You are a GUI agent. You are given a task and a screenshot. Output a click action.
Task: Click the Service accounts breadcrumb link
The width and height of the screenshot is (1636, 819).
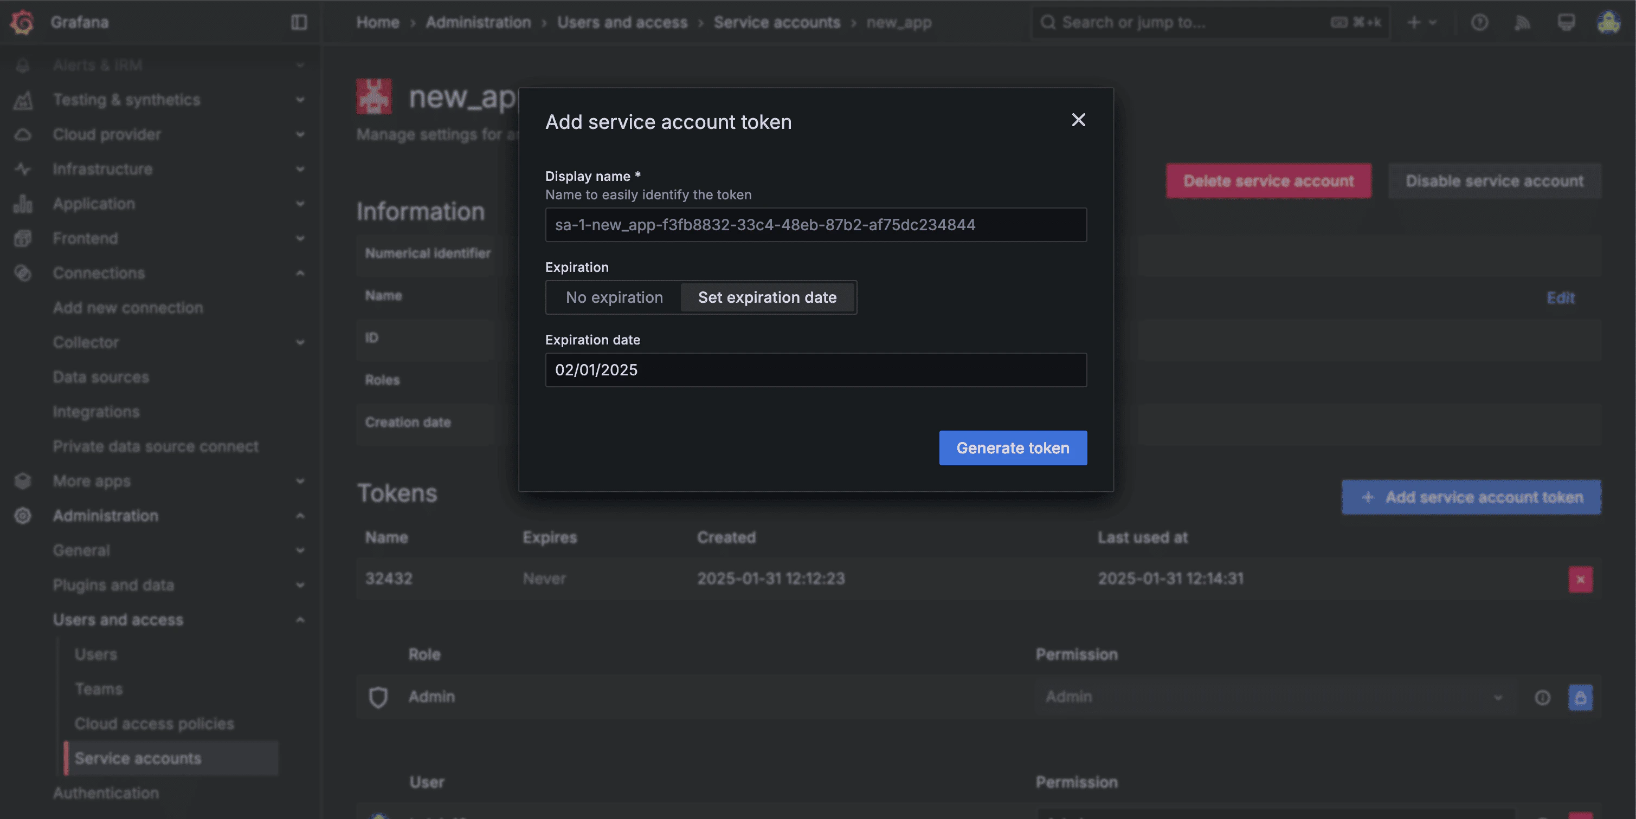776,22
